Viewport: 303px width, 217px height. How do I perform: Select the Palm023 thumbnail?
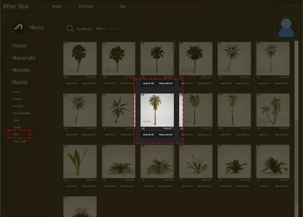[x=234, y=59]
